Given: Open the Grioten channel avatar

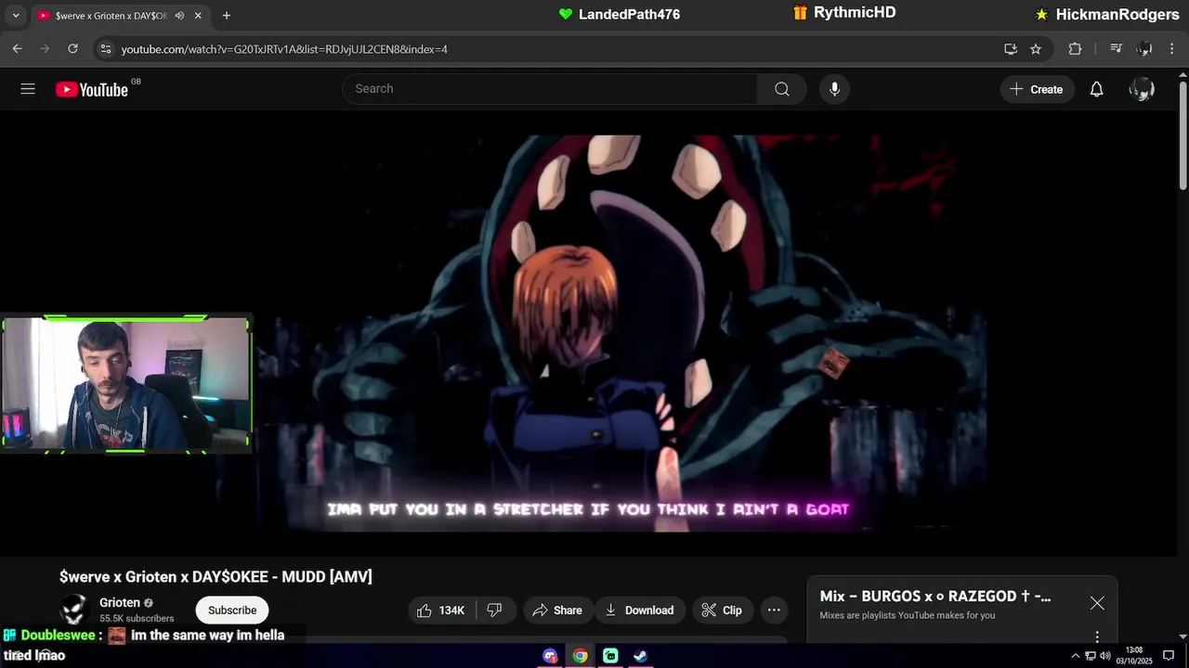Looking at the screenshot, I should 74,610.
